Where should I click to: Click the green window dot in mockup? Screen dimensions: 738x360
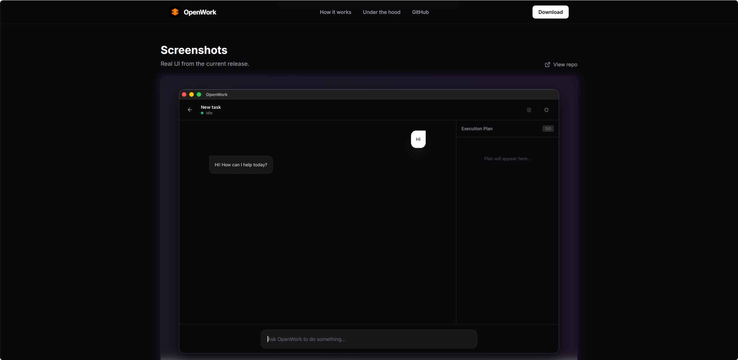point(199,94)
